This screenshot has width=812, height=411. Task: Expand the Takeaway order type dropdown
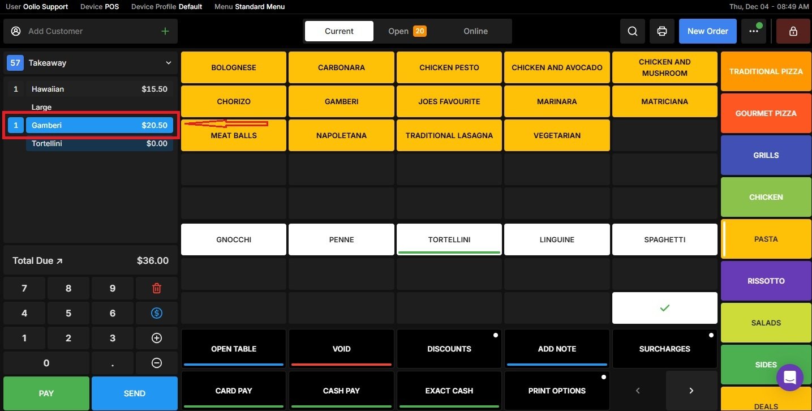pos(167,63)
